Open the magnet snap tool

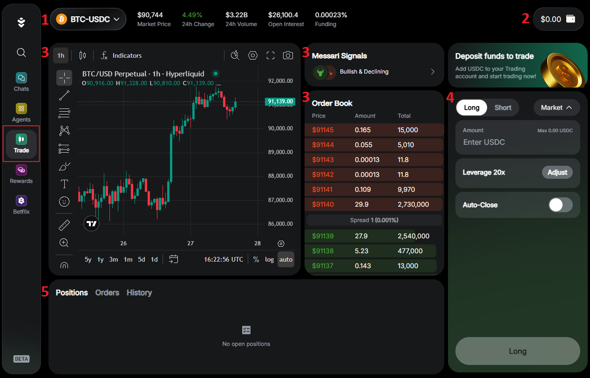[x=64, y=264]
